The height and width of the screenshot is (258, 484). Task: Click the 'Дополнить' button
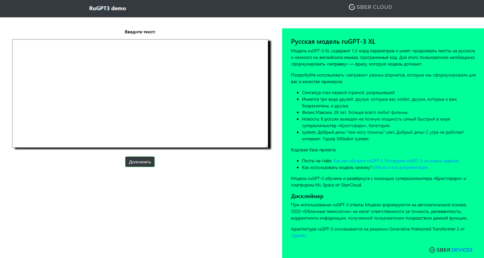coord(140,162)
